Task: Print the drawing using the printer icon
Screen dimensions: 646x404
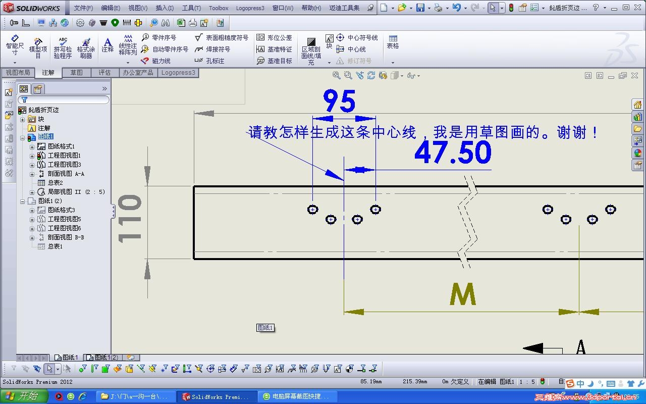Action: [438, 8]
